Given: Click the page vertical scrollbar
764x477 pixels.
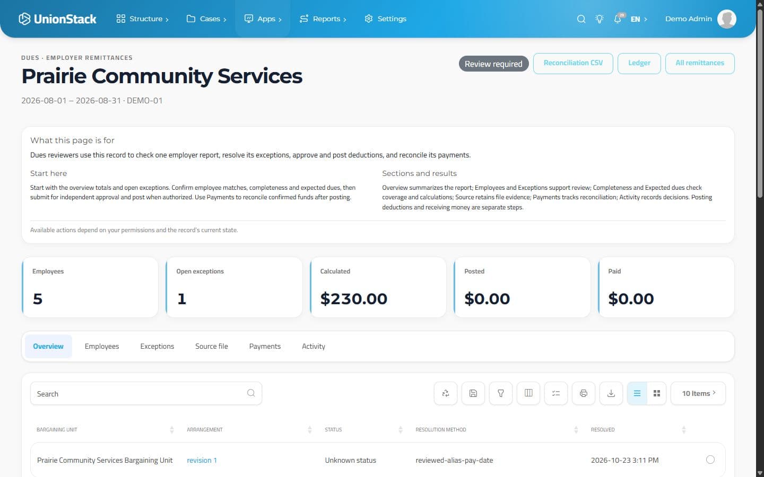Looking at the screenshot, I should [x=760, y=103].
